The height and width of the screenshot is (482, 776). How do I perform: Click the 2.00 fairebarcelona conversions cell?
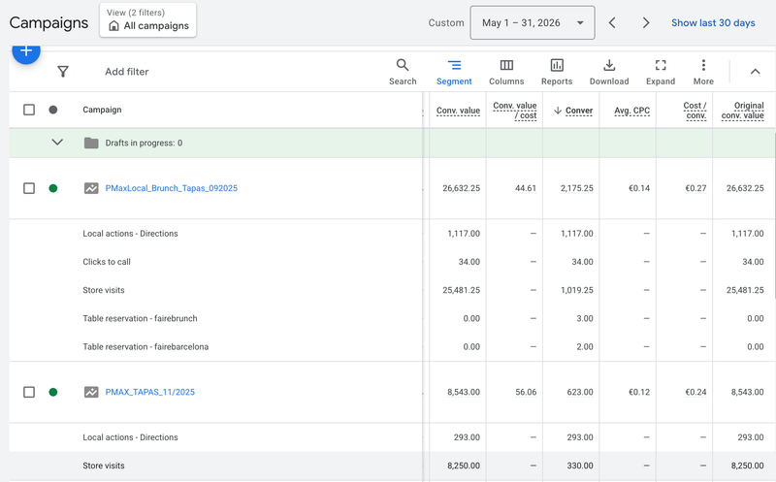585,347
